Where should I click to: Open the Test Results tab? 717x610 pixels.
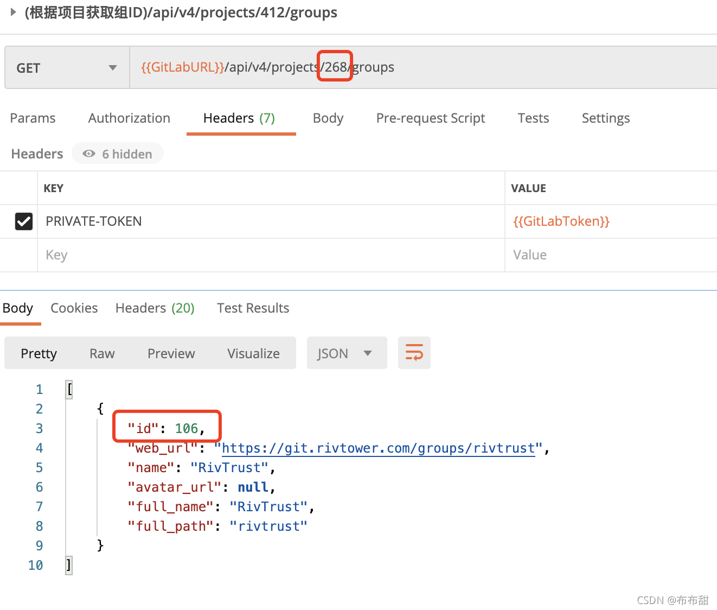point(253,308)
